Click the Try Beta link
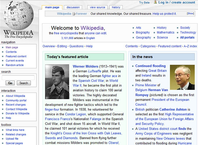198x145 pixels. tap(144, 3)
